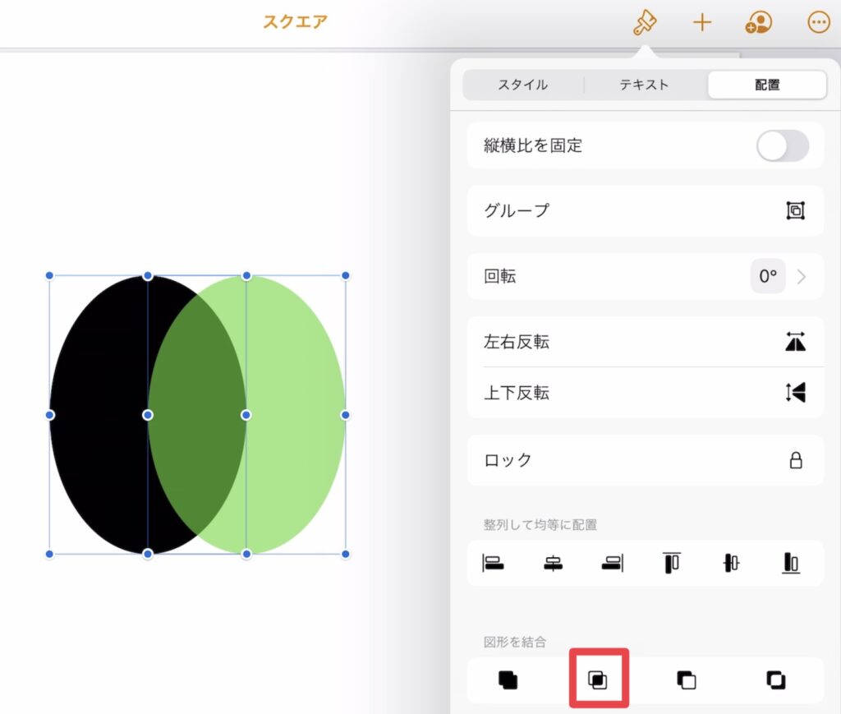Click the 左右反転 flip icon

click(x=795, y=342)
